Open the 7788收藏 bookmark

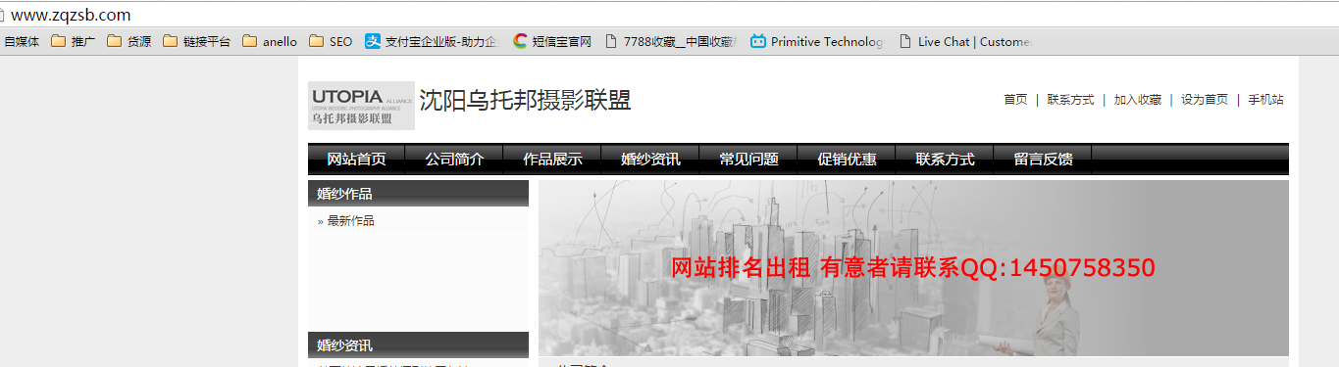click(671, 41)
